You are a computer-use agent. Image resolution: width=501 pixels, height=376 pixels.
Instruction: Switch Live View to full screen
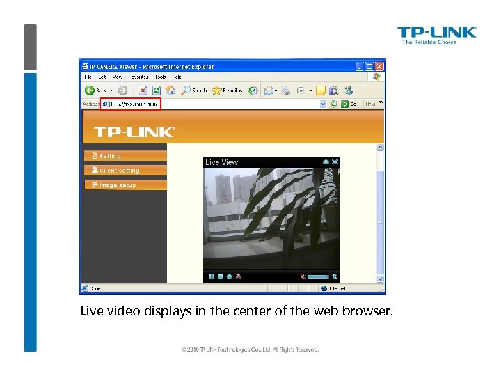[335, 162]
